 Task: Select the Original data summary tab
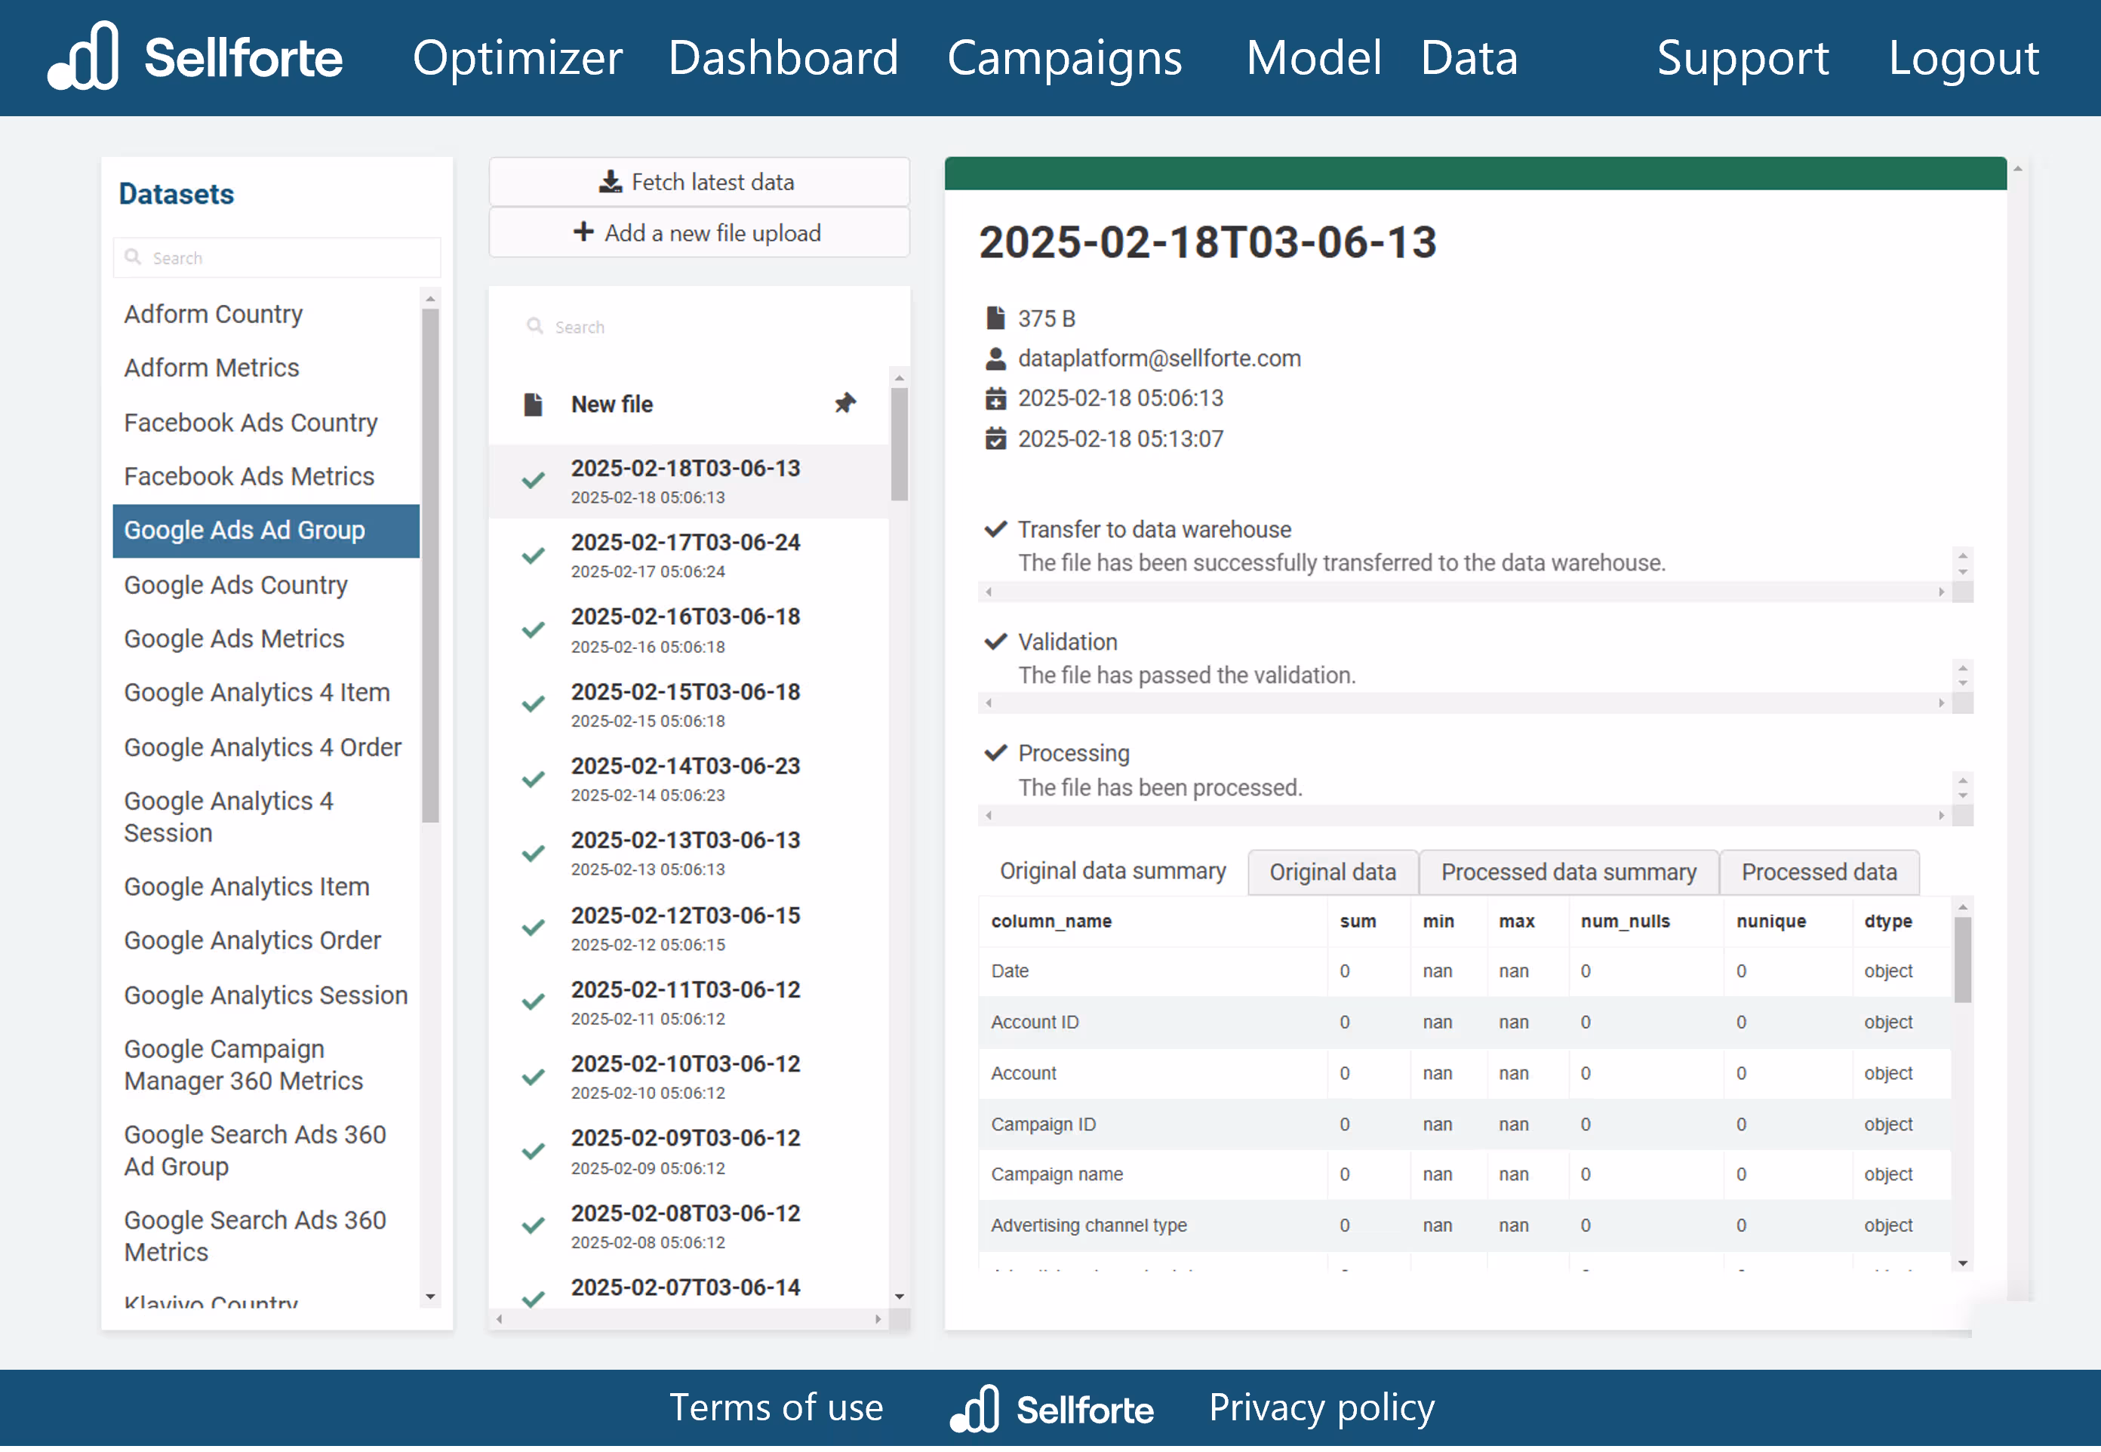[x=1112, y=872]
